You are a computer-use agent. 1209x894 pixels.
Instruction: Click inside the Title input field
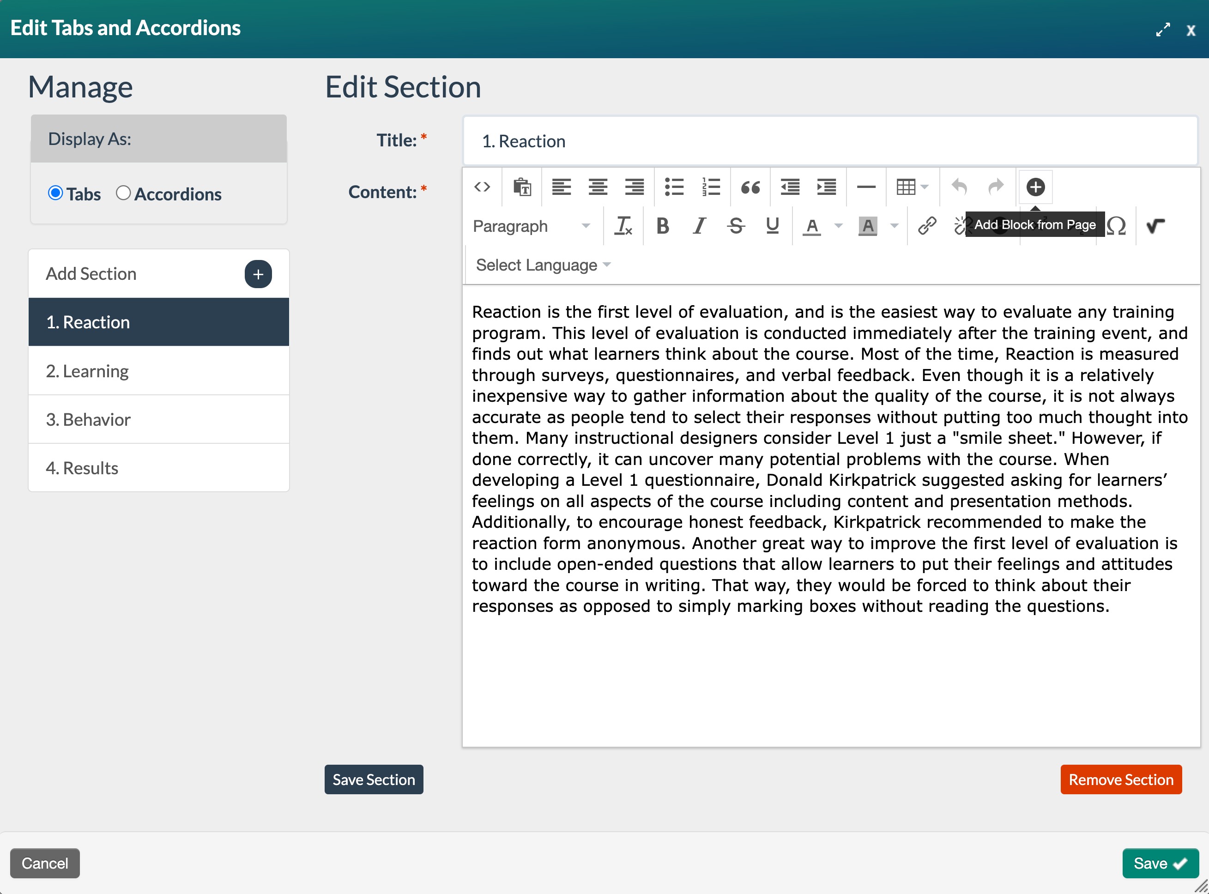(x=830, y=141)
